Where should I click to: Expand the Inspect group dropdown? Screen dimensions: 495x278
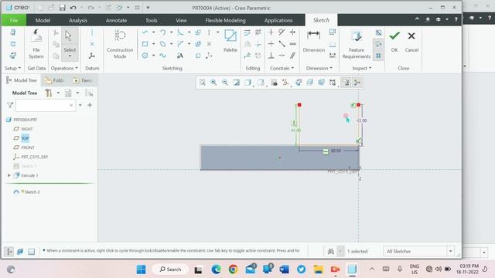click(362, 68)
